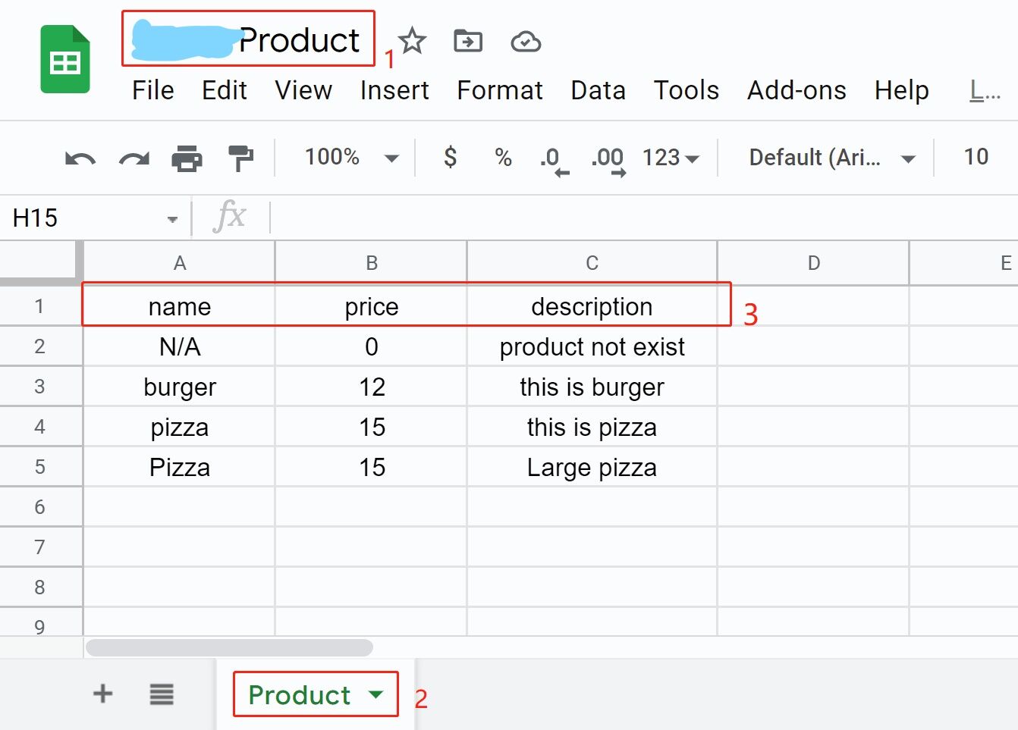Decrease decimal places button
This screenshot has width=1018, height=730.
[x=554, y=159]
